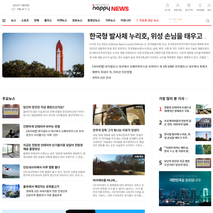Open article 지금은 친환경 인테리어 인기몰이중
The height and width of the screenshot is (213, 213).
point(53,147)
